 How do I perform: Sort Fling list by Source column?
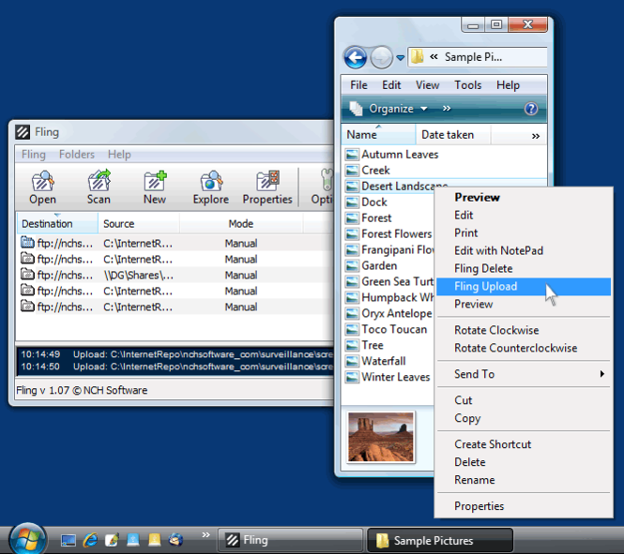(139, 223)
